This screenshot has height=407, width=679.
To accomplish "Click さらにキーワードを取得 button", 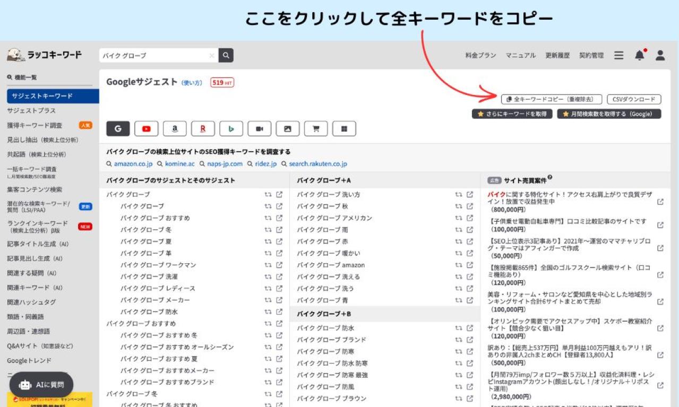I will click(x=512, y=114).
